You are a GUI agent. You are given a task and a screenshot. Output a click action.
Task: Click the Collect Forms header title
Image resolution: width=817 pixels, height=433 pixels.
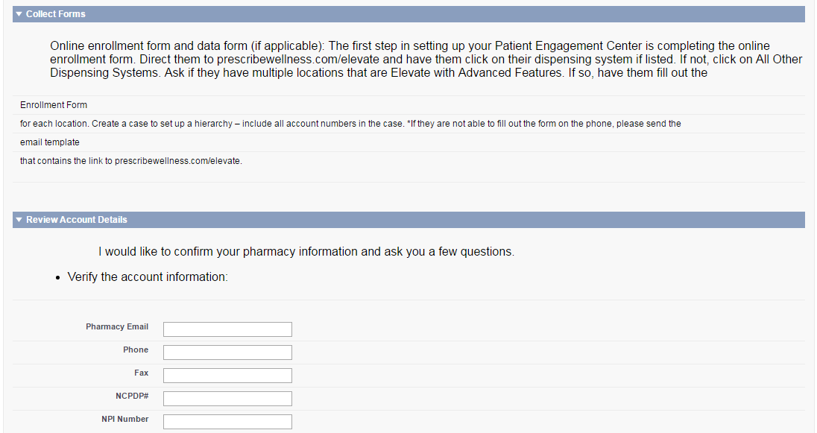tap(56, 14)
